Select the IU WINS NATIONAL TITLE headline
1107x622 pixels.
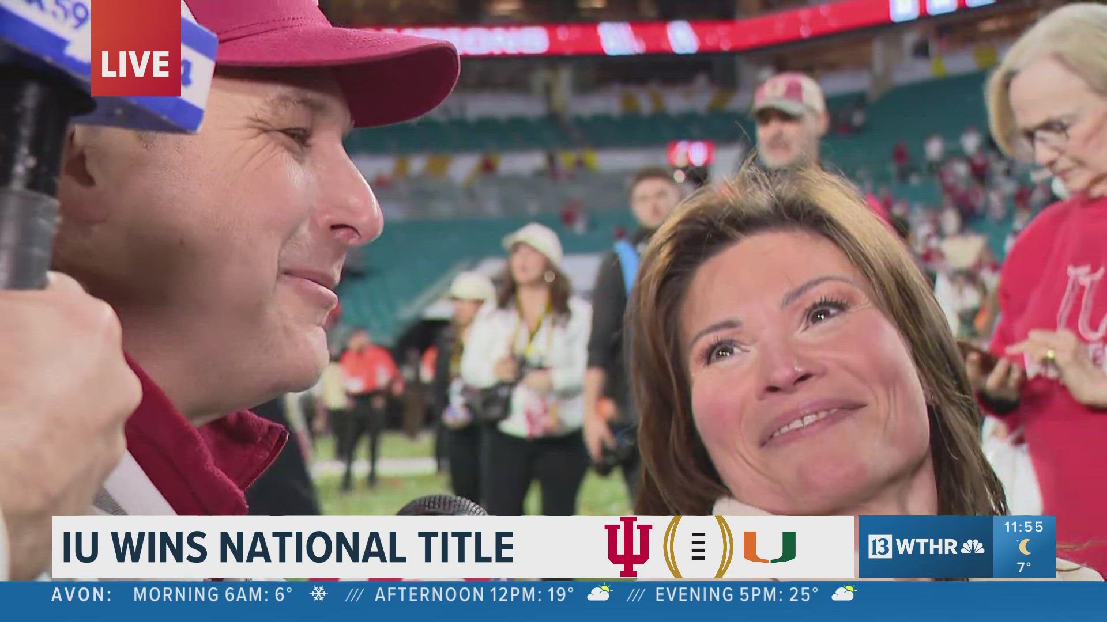coord(288,547)
